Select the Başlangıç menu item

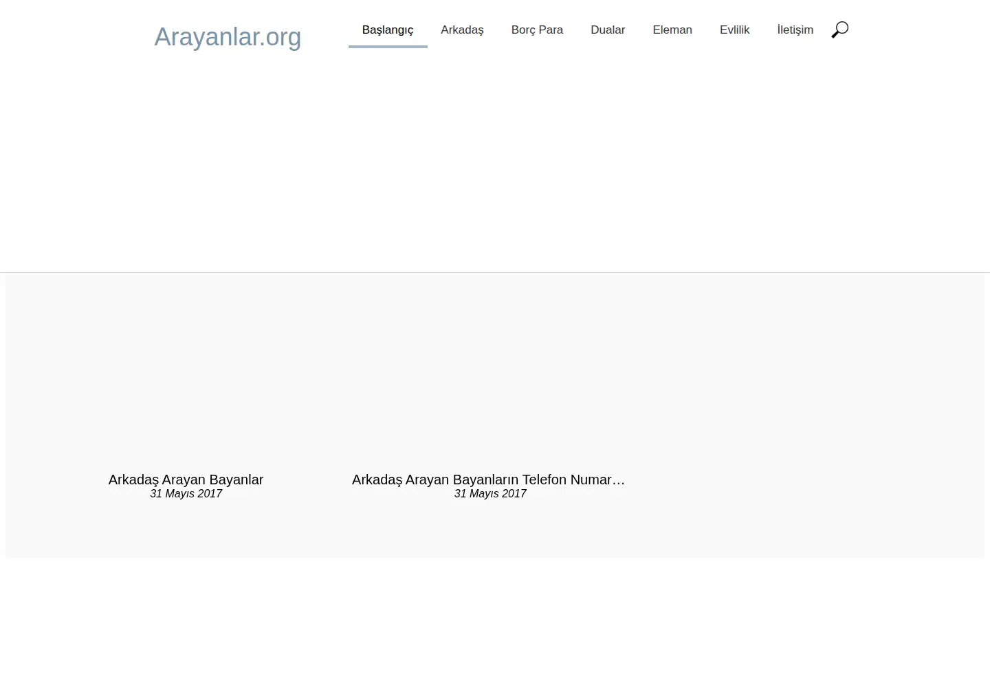tap(388, 30)
